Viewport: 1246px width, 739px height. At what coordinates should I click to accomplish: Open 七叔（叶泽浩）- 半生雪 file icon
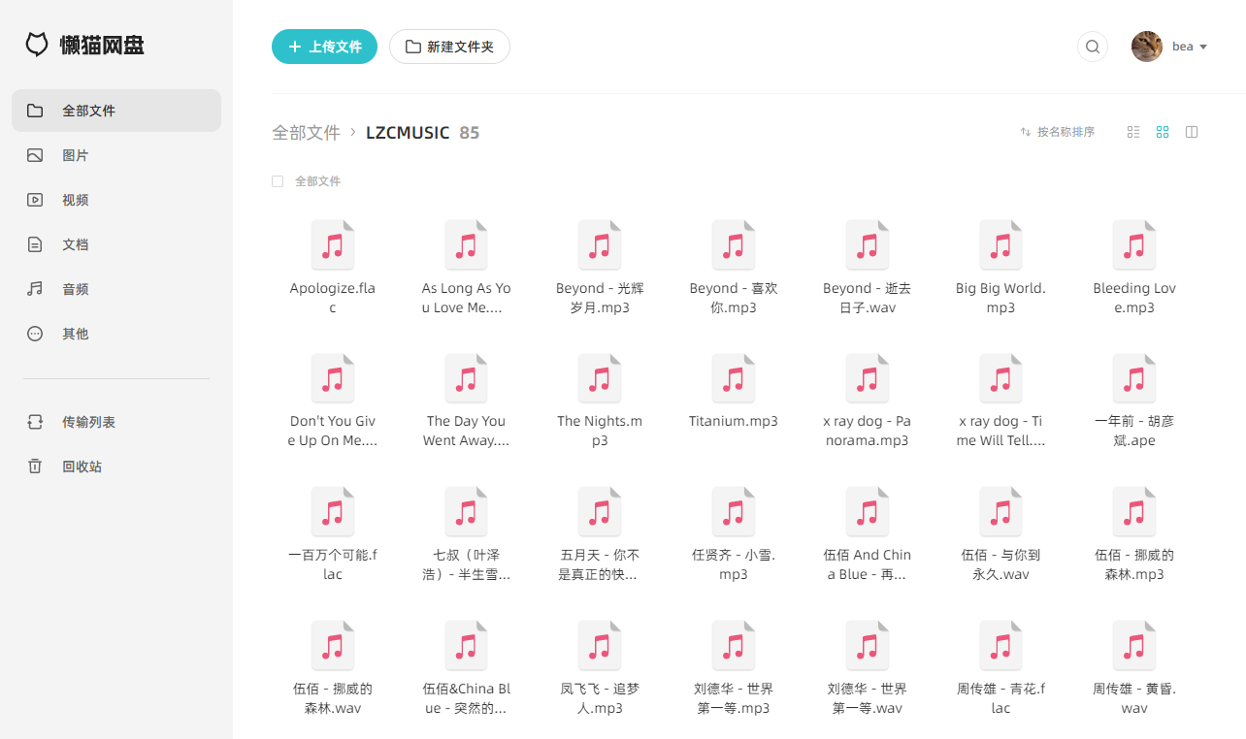point(466,512)
